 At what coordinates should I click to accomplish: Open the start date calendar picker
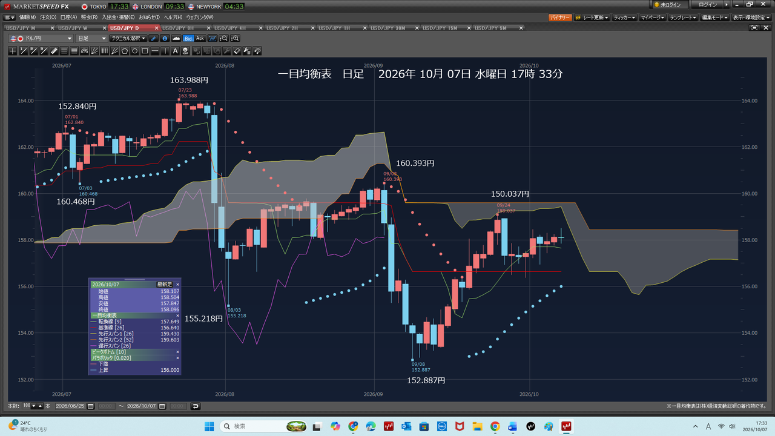click(90, 406)
